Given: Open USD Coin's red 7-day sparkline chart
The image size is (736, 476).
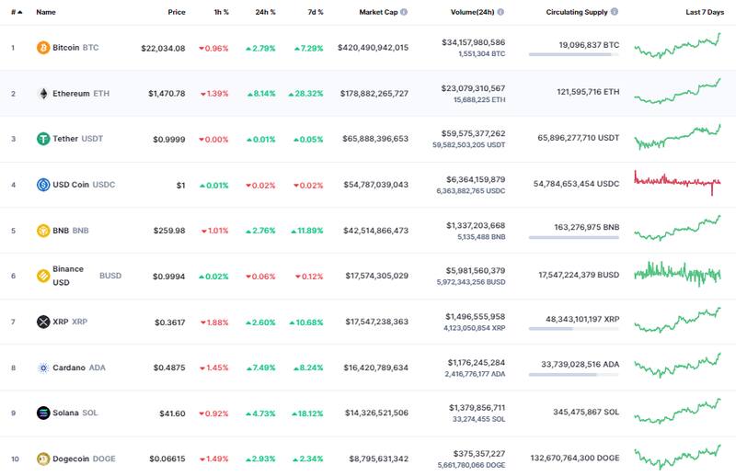Looking at the screenshot, I should click(x=678, y=182).
